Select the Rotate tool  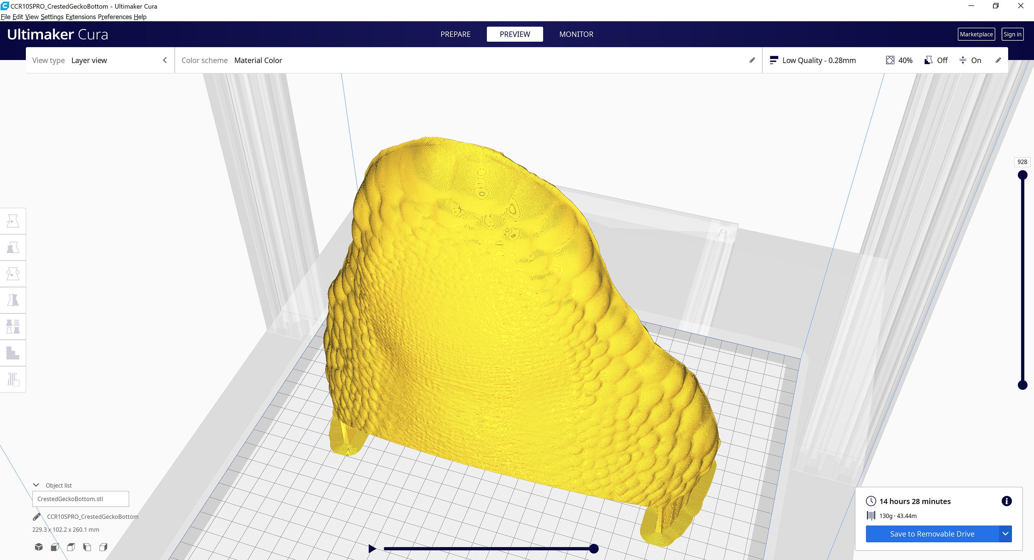click(13, 273)
